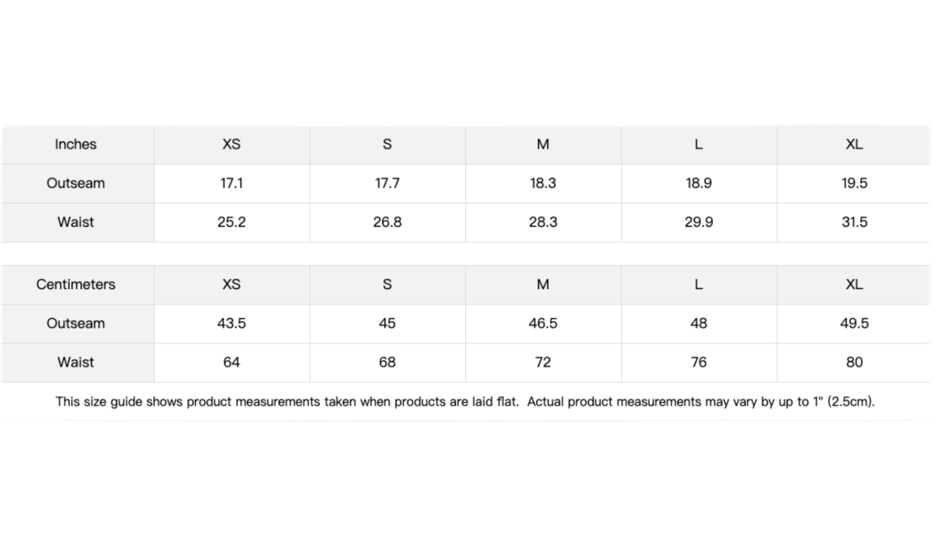The width and height of the screenshot is (935, 542).
Task: Click the 43.5 centimeter outseam value
Action: [x=231, y=323]
